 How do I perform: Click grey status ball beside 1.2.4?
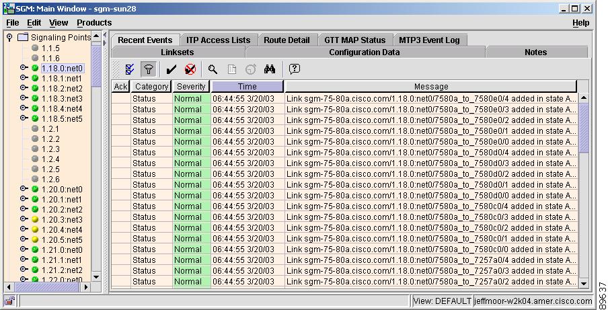(x=35, y=159)
